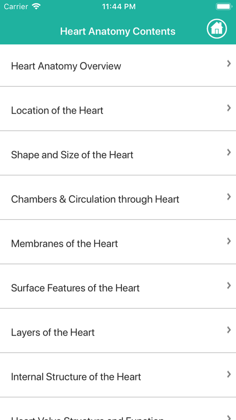Screen dimensions: 236x420
Task: Expand Heart Anatomy Overview via its chevron
Action: pyautogui.click(x=229, y=63)
